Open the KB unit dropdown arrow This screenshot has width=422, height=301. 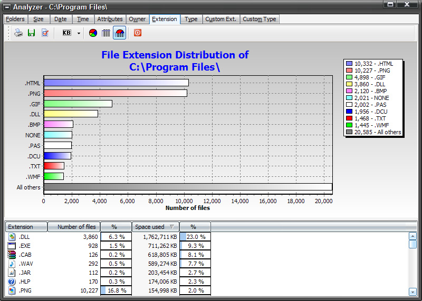(x=79, y=33)
